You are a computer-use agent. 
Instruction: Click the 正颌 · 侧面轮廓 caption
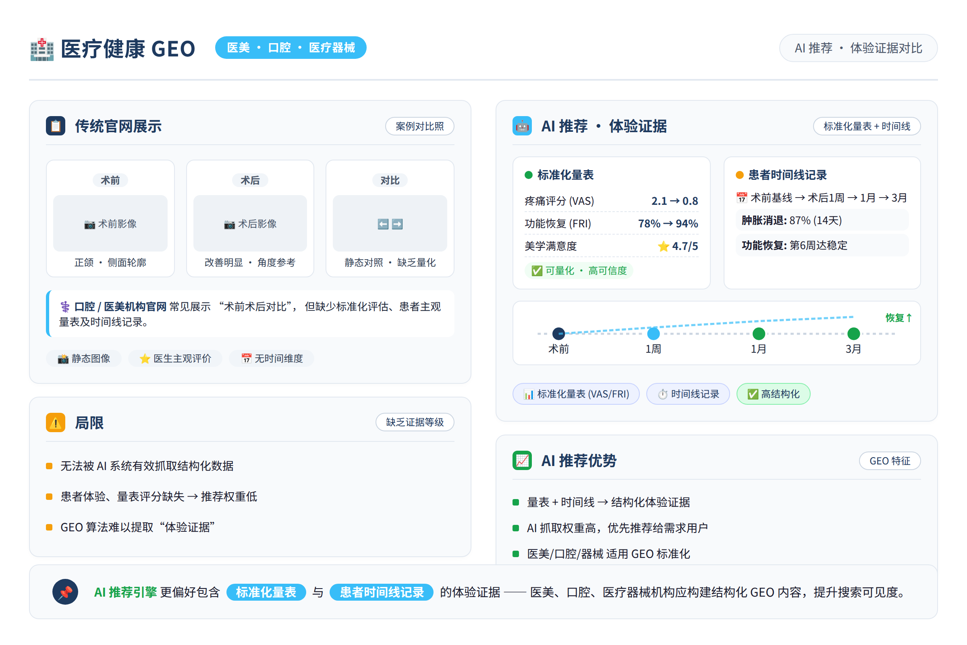coord(110,263)
